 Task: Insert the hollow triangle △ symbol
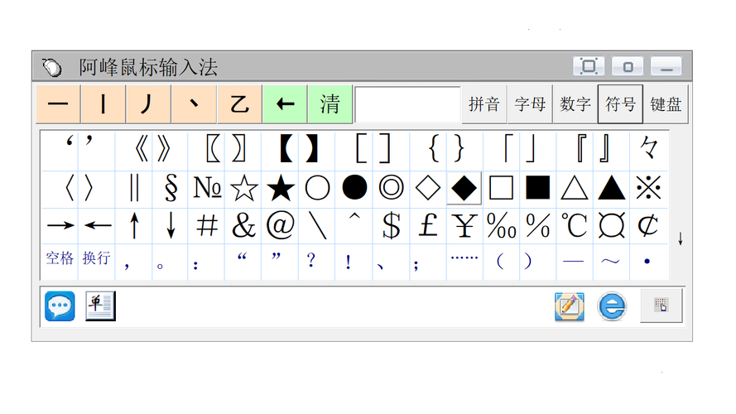(x=575, y=188)
